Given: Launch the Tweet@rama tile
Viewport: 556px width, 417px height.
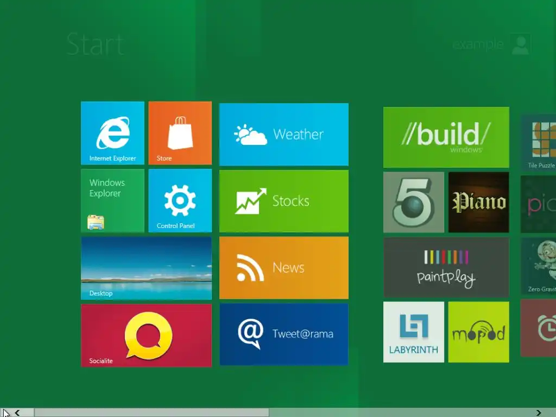Looking at the screenshot, I should tap(283, 334).
